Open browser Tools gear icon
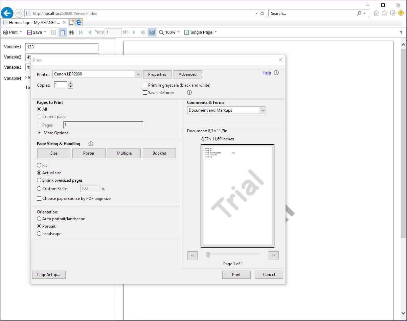The height and width of the screenshot is (321, 407). pos(393,13)
